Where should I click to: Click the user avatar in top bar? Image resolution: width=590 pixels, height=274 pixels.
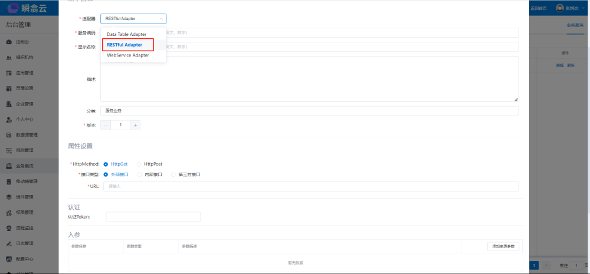(x=560, y=8)
